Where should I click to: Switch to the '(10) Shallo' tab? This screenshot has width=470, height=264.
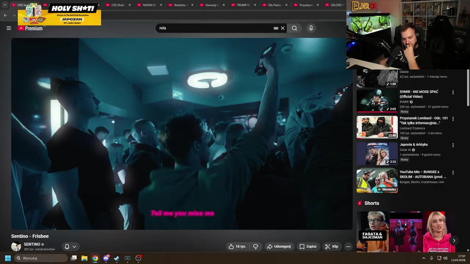(118, 5)
